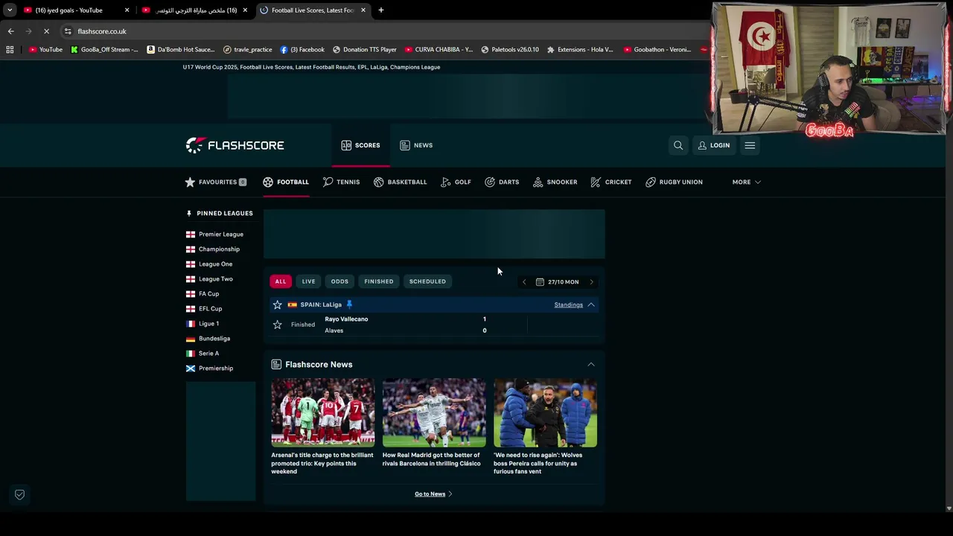Select the Basketball sport icon
The width and height of the screenshot is (953, 536).
click(378, 182)
